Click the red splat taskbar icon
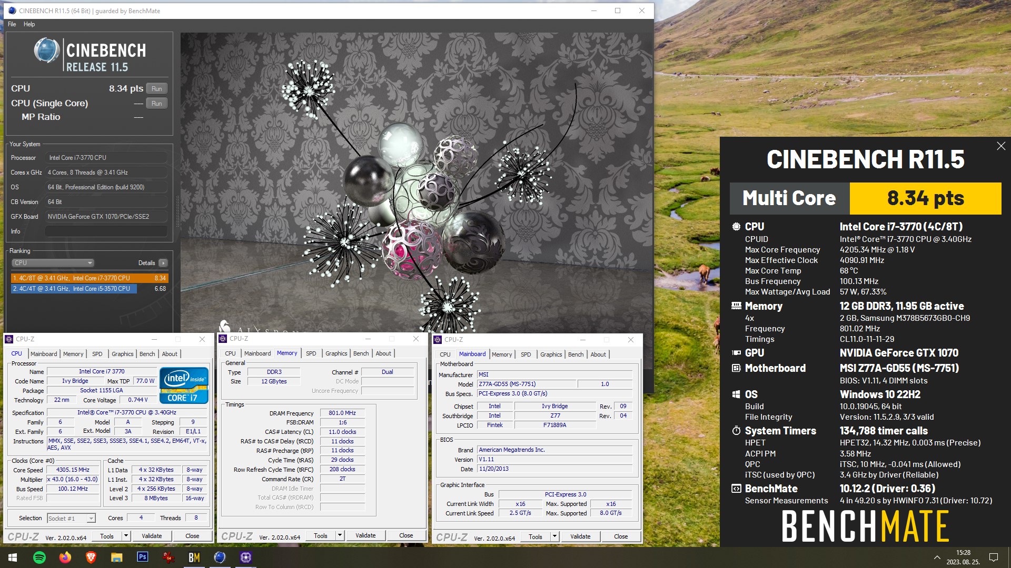1011x568 pixels. point(168,557)
